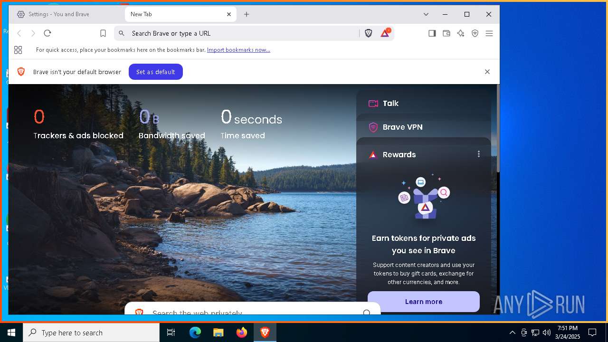Image resolution: width=608 pixels, height=342 pixels.
Task: Open the Windows notification center
Action: click(x=592, y=332)
